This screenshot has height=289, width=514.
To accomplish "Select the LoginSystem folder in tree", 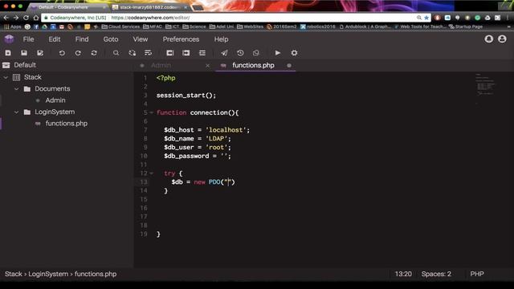I will 55,112.
